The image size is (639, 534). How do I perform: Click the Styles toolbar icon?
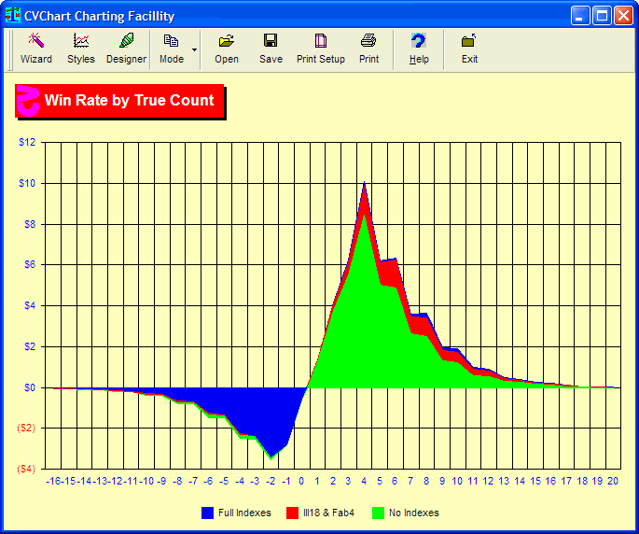(81, 49)
